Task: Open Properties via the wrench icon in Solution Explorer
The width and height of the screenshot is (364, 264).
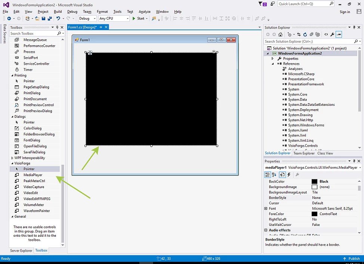Action: [333, 34]
